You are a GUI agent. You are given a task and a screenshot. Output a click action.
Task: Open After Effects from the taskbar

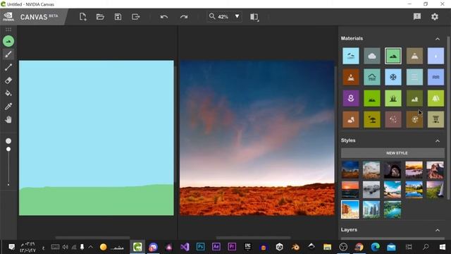point(216,247)
